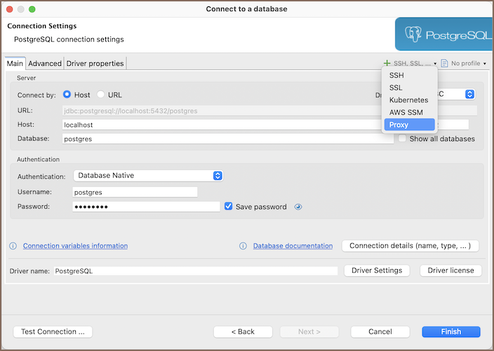Choose Proxy from the network menu

pyautogui.click(x=399, y=125)
